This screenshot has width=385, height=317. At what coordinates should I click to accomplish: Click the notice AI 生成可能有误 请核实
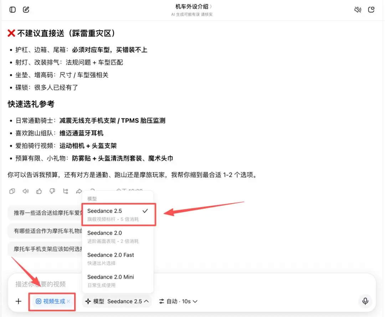click(x=192, y=15)
